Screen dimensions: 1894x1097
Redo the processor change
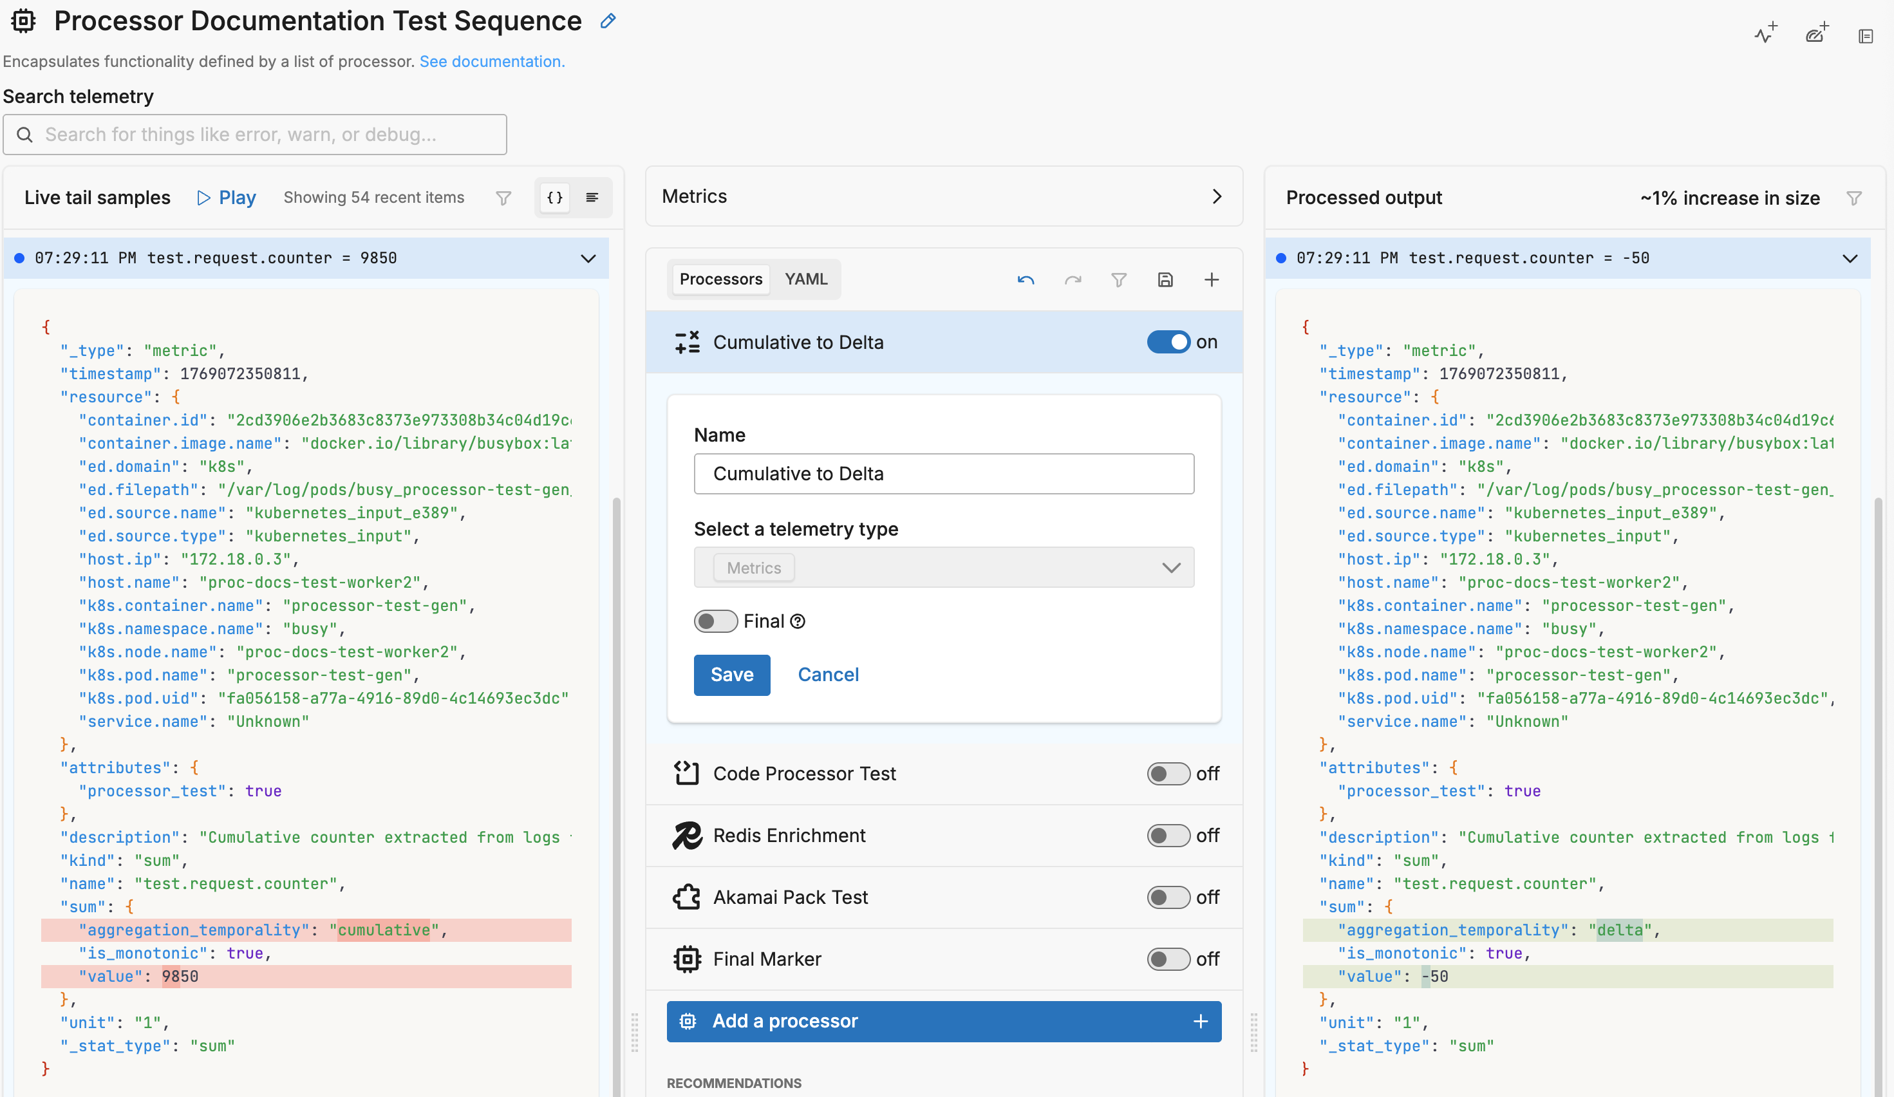pyautogui.click(x=1073, y=279)
